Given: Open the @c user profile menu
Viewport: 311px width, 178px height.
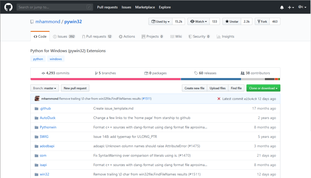Looking at the screenshot, I should point(302,7).
